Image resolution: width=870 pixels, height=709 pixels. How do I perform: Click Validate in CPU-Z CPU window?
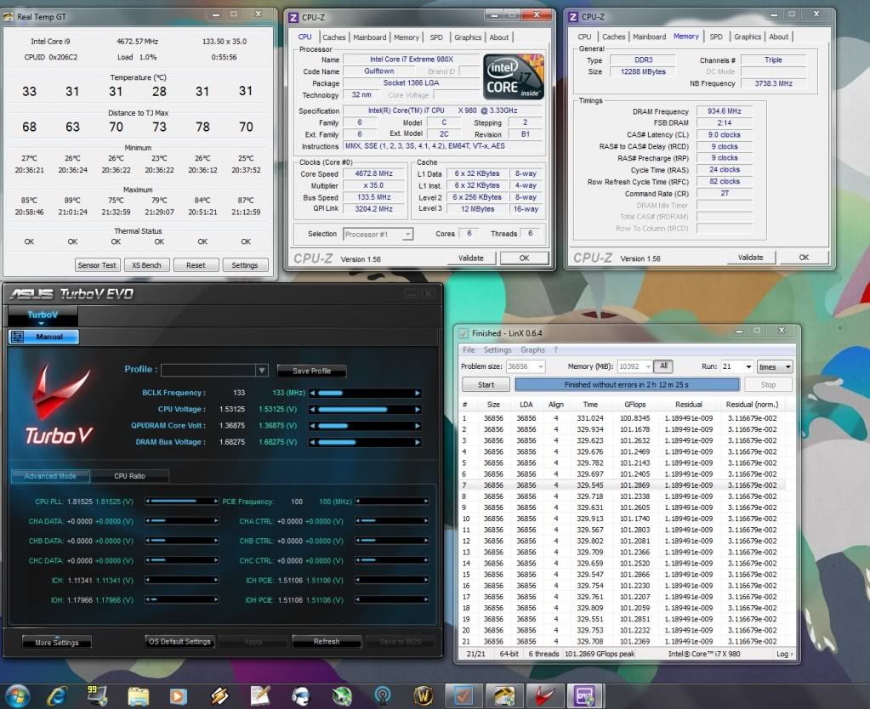click(470, 258)
